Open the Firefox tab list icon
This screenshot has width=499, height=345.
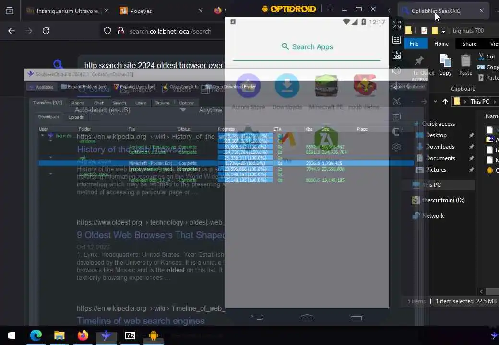point(10,11)
